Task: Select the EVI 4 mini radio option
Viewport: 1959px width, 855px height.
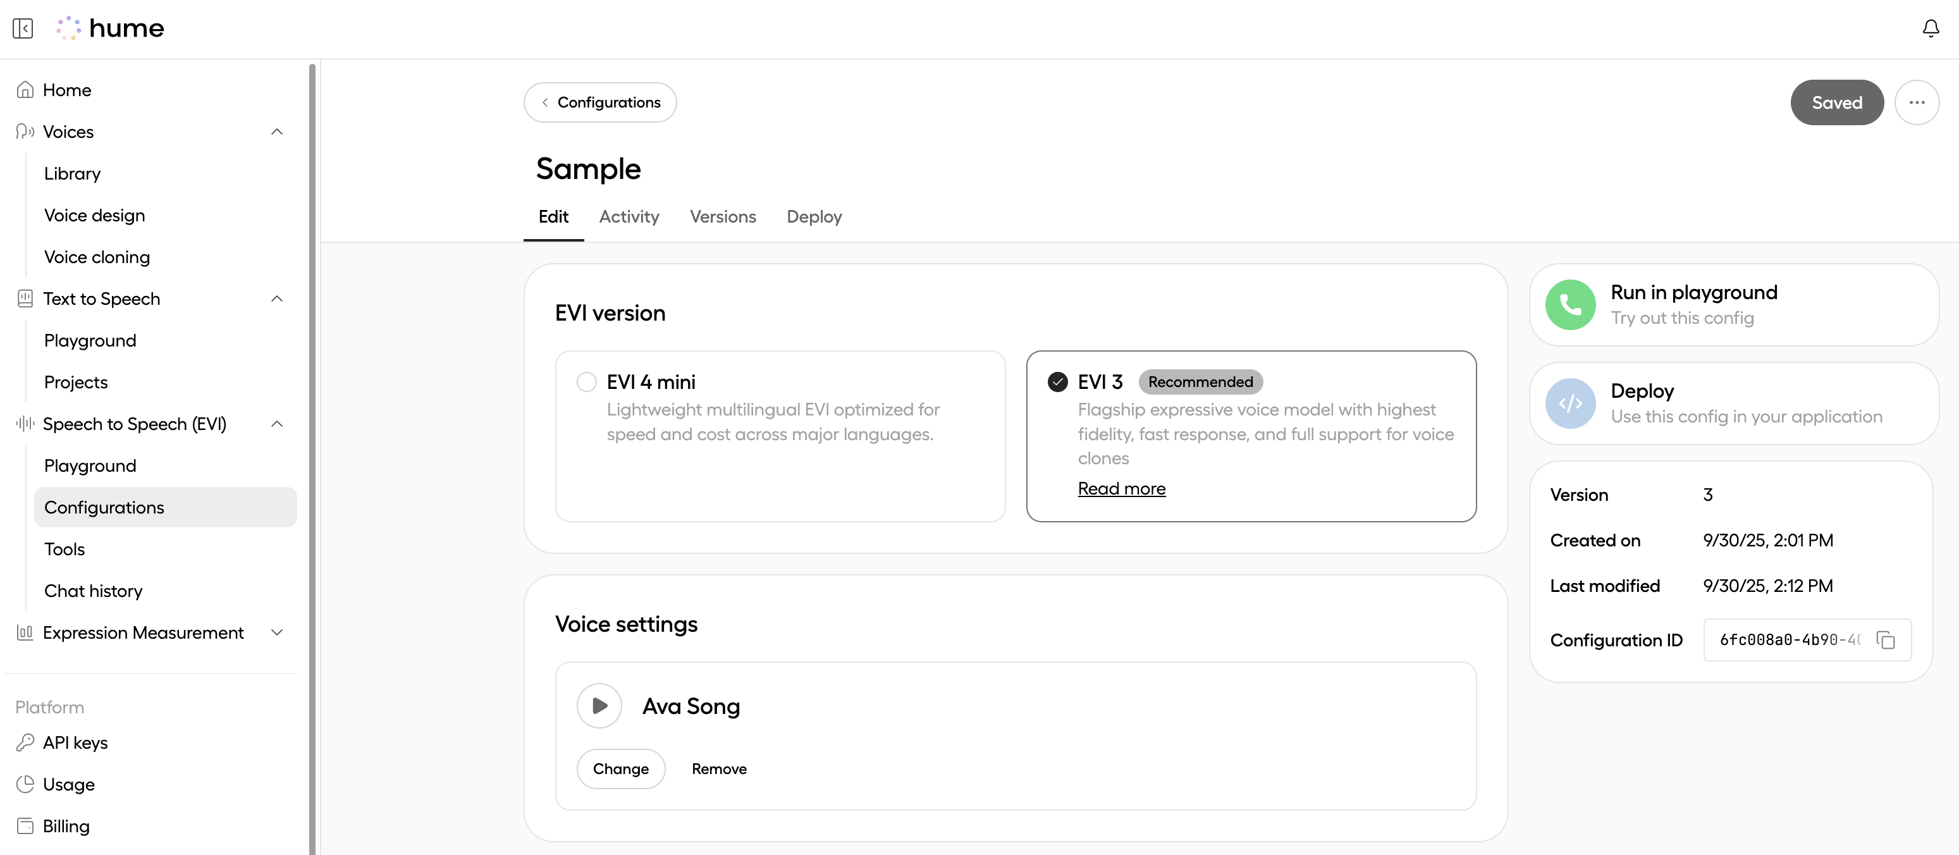Action: [x=586, y=382]
